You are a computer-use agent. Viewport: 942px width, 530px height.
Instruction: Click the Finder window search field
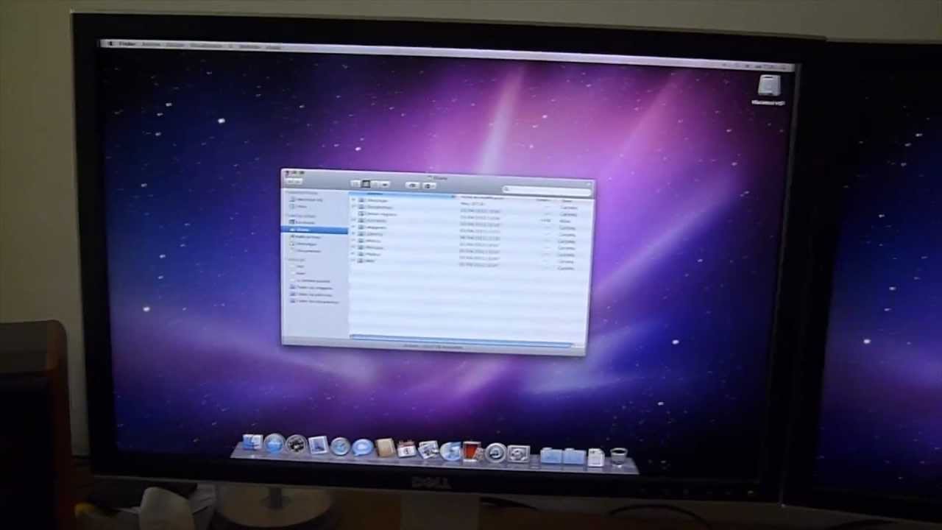[x=547, y=191]
